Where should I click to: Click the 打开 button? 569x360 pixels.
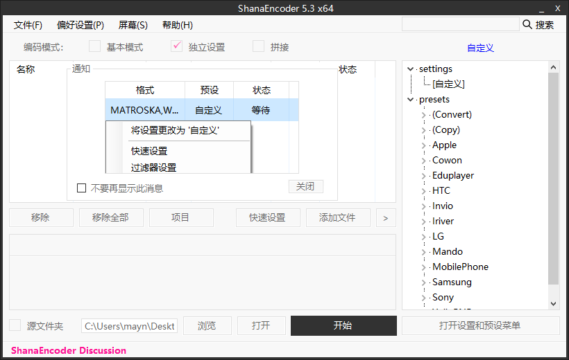(x=262, y=325)
